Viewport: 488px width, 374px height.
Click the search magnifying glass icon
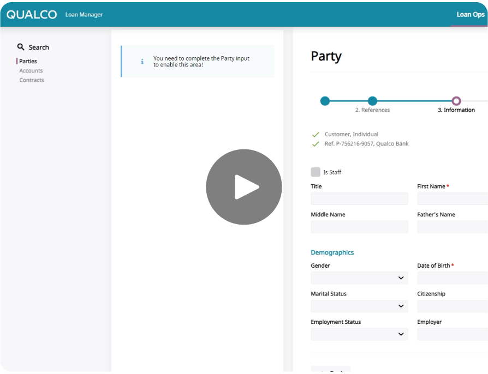pos(21,47)
